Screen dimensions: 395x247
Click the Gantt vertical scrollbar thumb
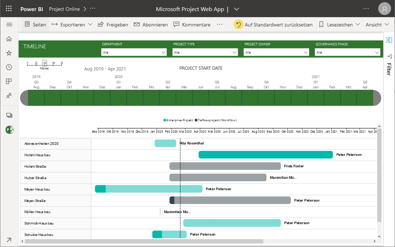379,176
